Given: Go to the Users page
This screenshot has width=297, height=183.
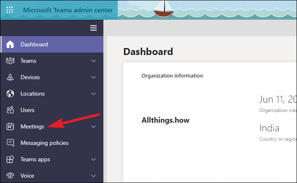Looking at the screenshot, I should coord(52,110).
